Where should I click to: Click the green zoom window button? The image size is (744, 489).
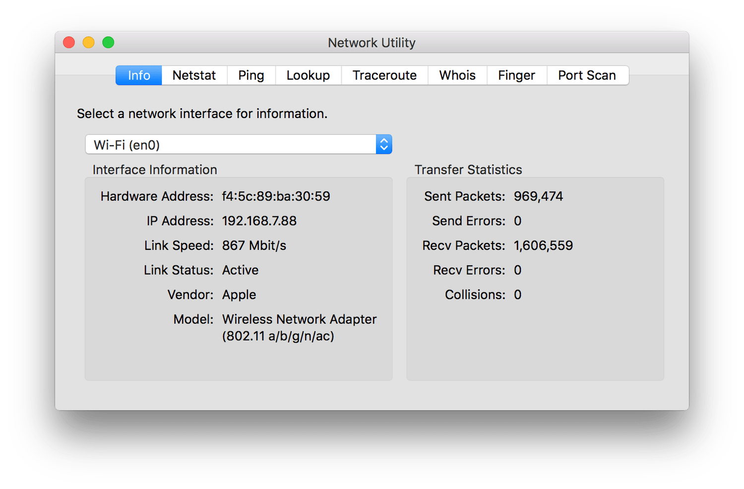click(108, 43)
